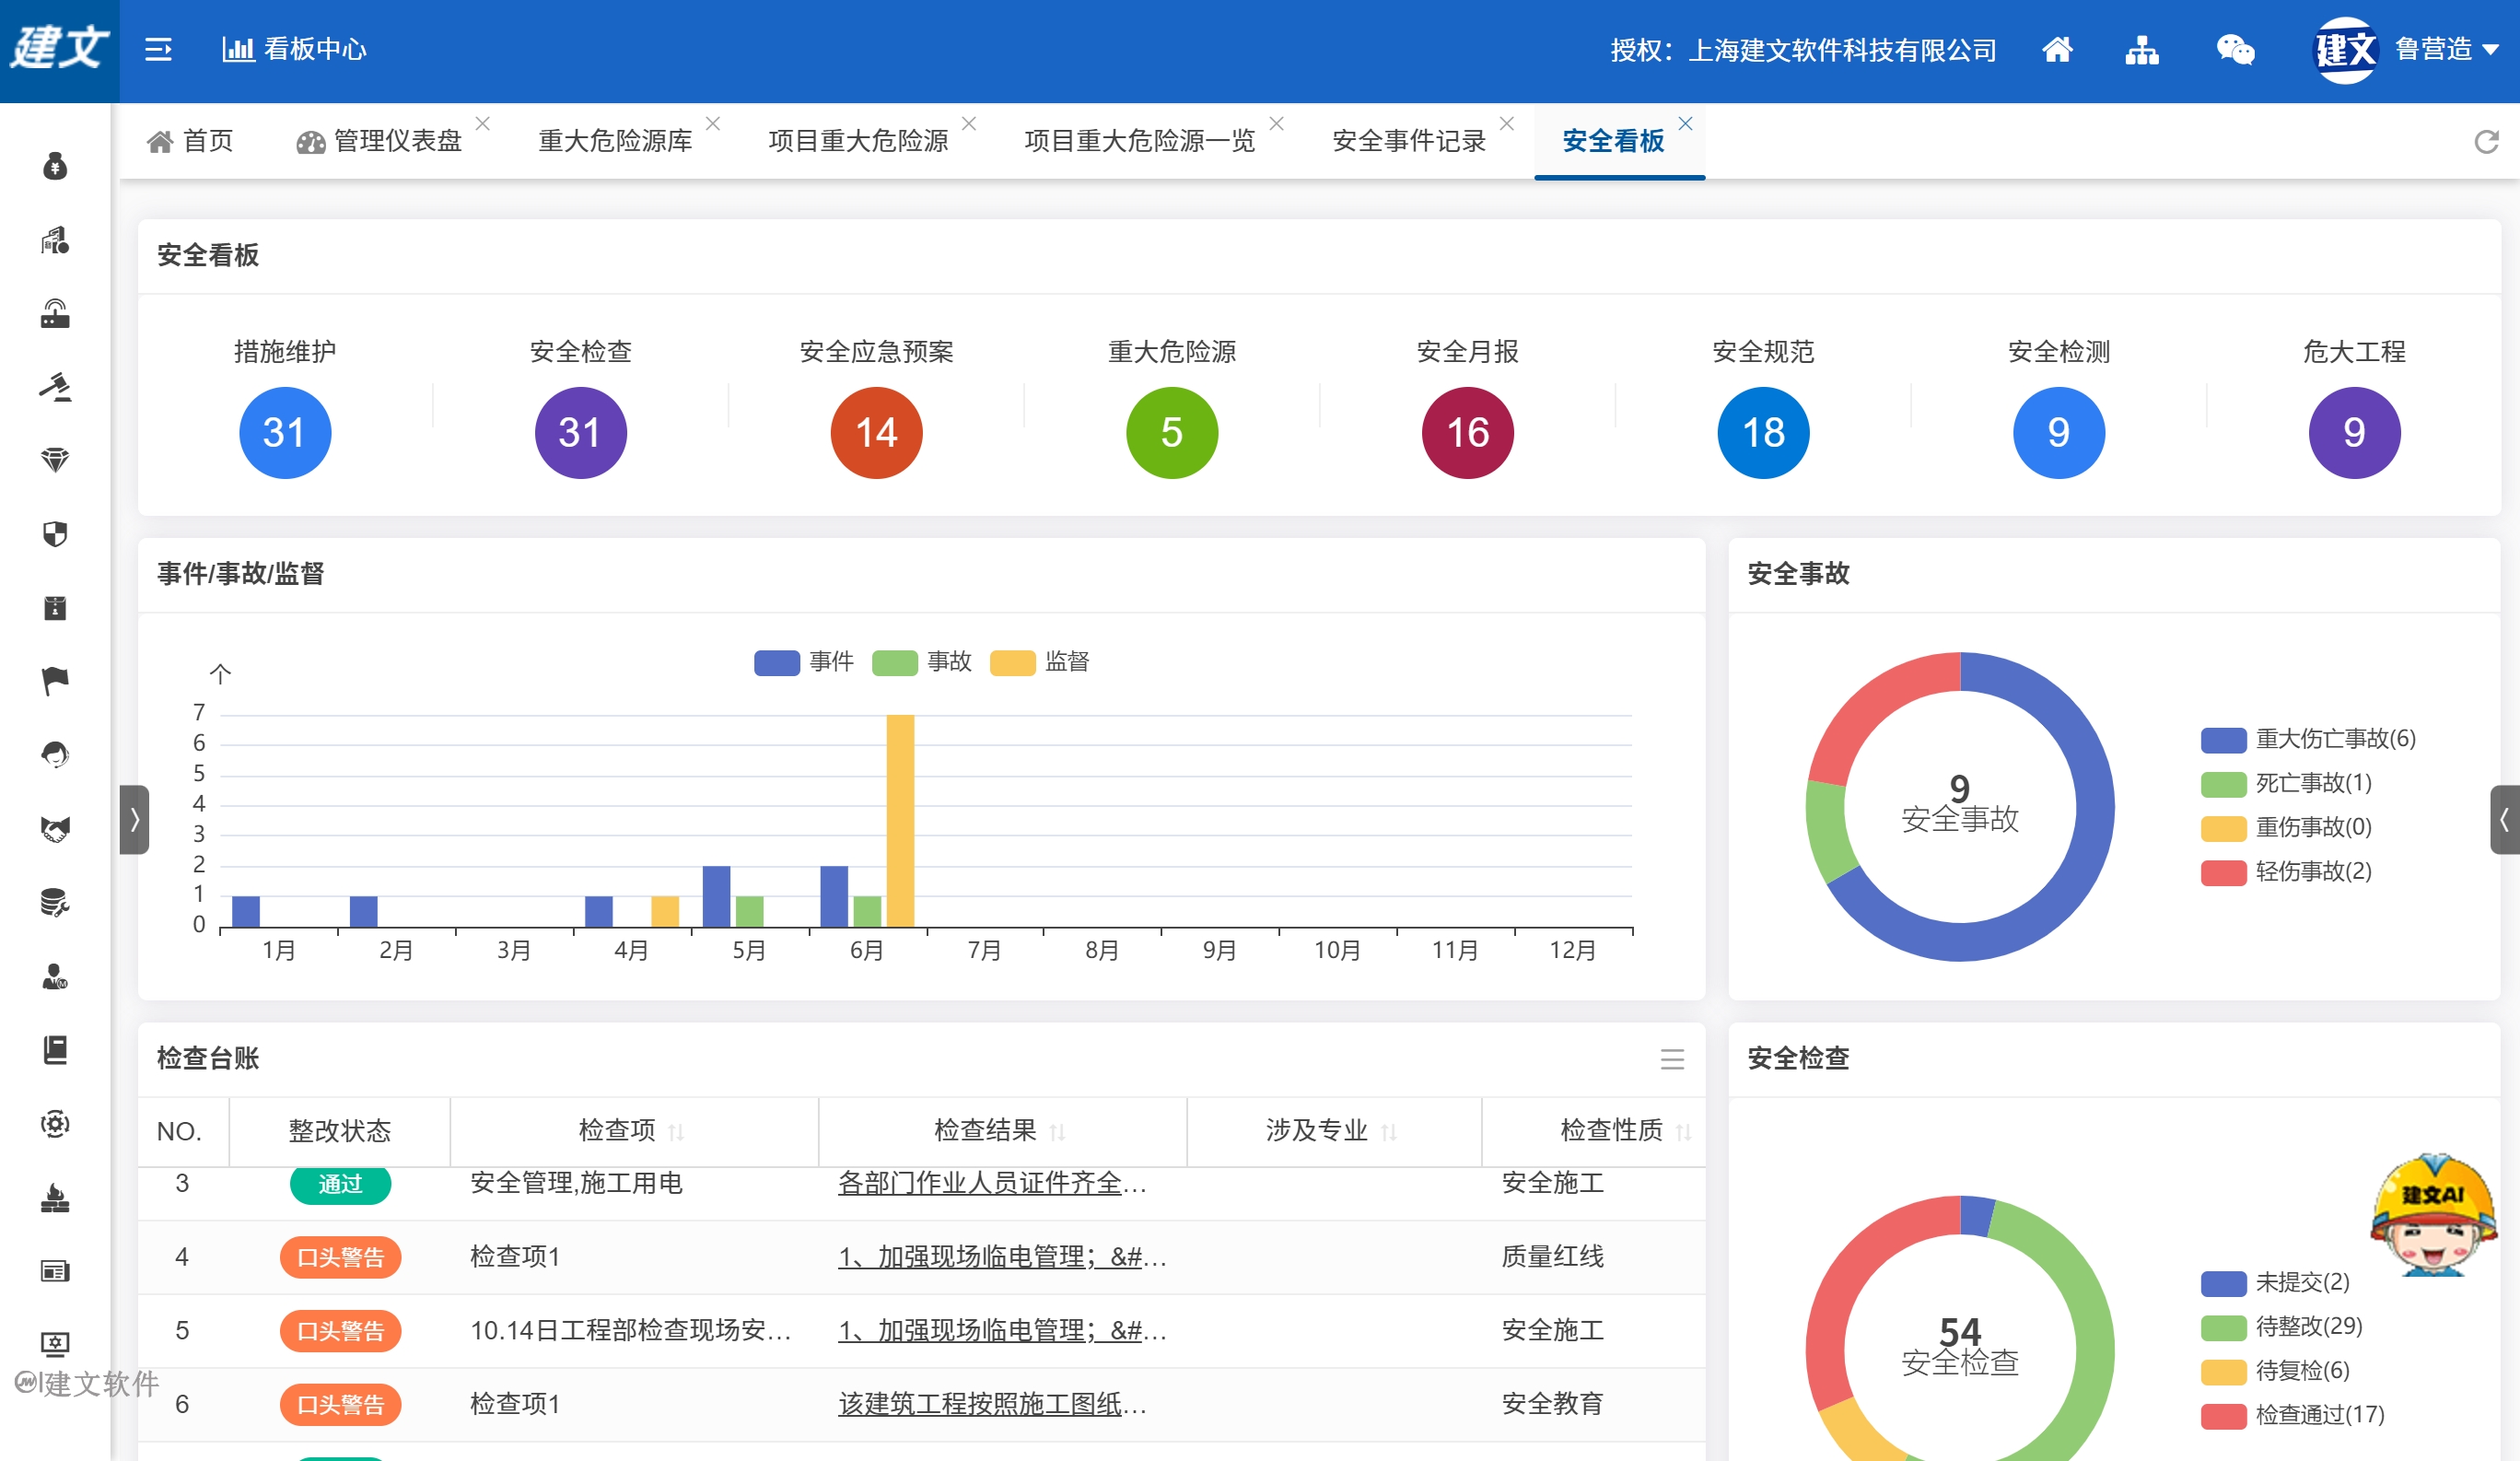Toggle 轻伤事故(2) legend item
2520x1461 pixels.
[2286, 871]
